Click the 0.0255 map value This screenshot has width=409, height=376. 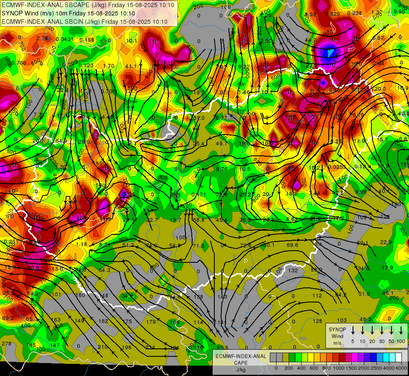[337, 167]
